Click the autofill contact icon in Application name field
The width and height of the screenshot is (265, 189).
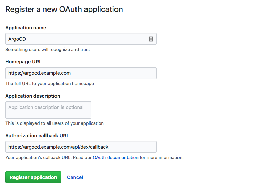[x=151, y=39]
